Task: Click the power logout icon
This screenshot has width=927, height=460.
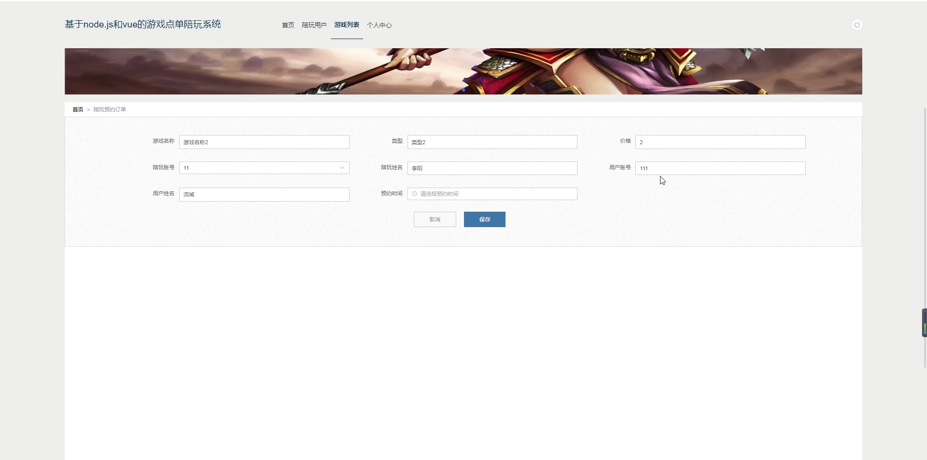Action: coord(857,25)
